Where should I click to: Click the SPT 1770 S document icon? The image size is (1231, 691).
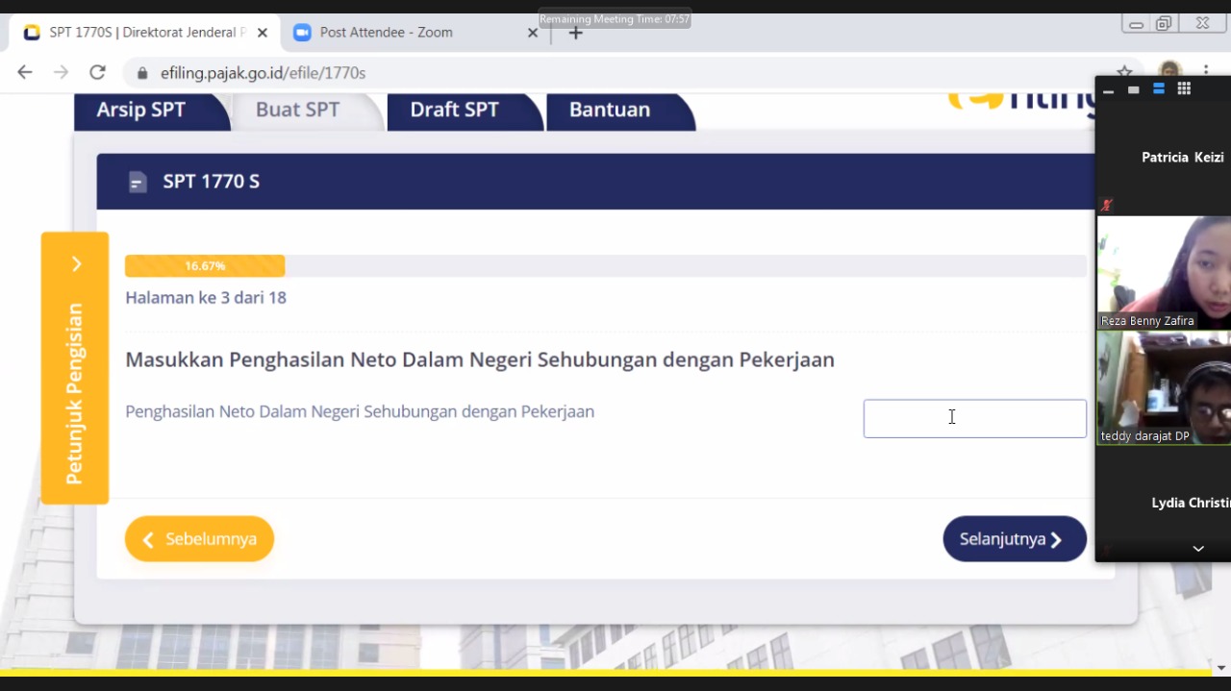(138, 182)
